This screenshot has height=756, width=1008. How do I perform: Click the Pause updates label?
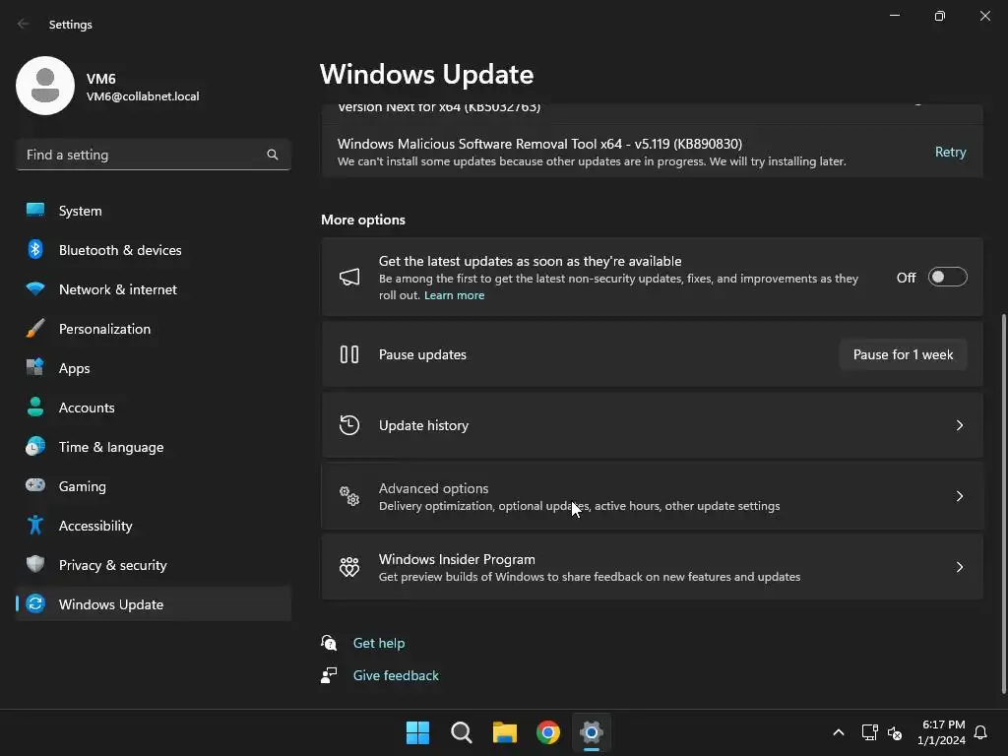422,354
